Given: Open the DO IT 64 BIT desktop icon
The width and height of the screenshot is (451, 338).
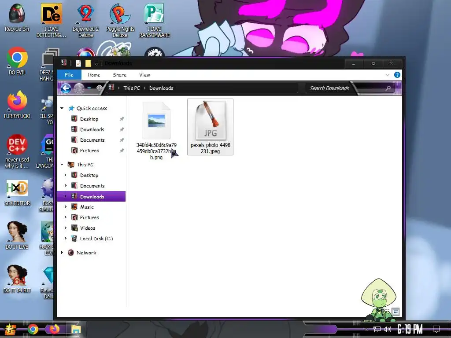Looking at the screenshot, I should 17,279.
